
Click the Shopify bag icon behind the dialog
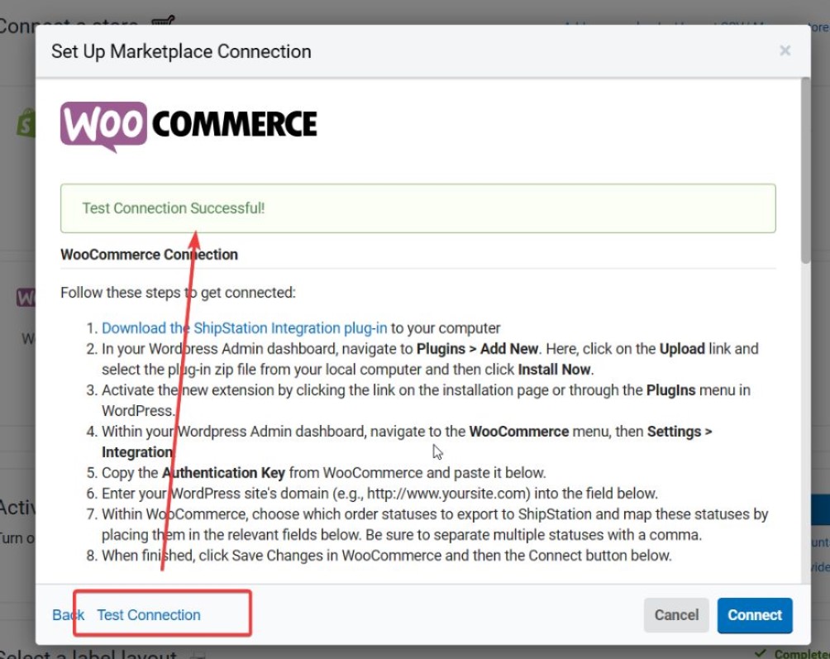pos(26,123)
